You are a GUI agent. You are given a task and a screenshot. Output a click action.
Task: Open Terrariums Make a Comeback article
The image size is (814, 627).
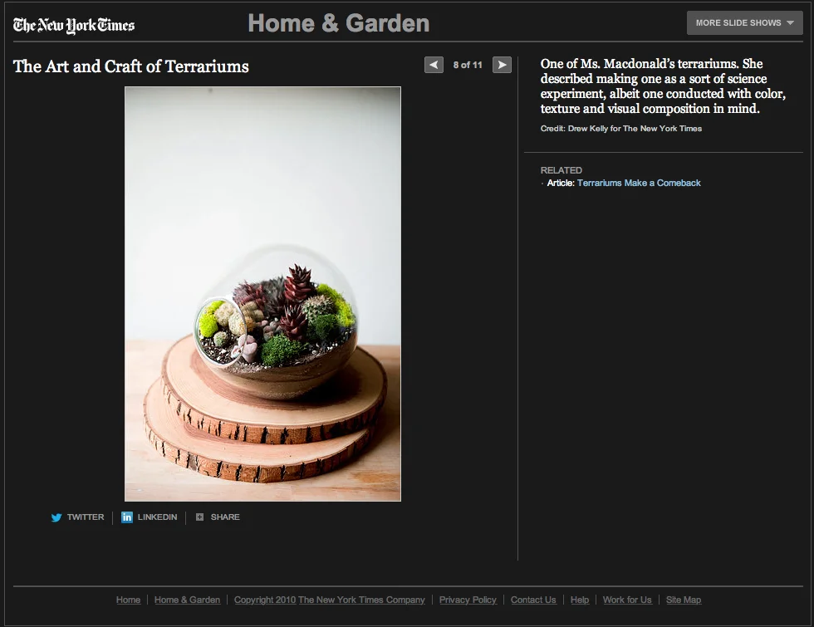click(639, 183)
